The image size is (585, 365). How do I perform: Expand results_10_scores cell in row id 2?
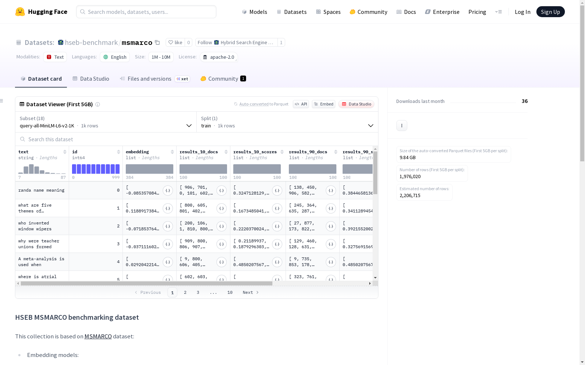coord(277,226)
